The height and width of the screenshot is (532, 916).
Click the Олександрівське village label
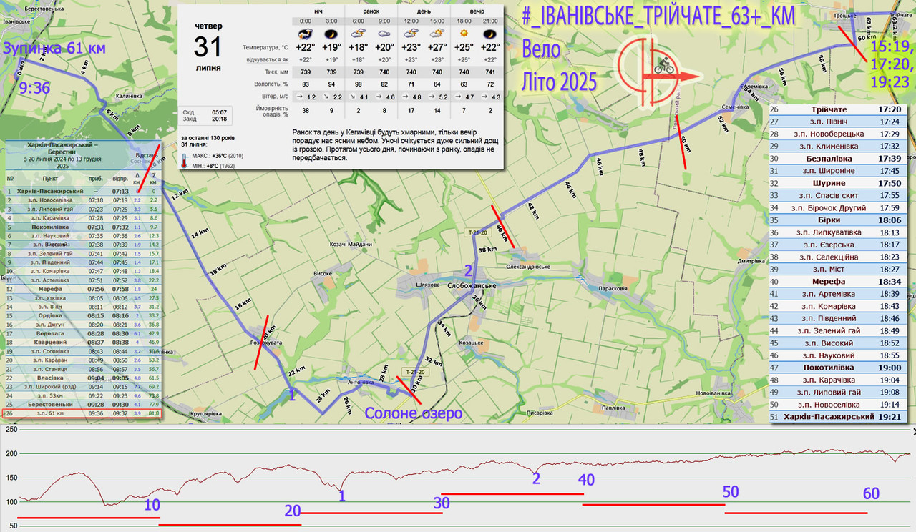coord(528,267)
